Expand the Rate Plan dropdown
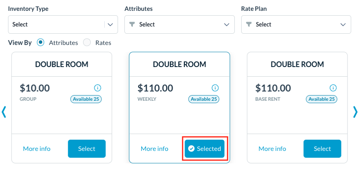Viewport: 360px width, 179px height. (296, 24)
